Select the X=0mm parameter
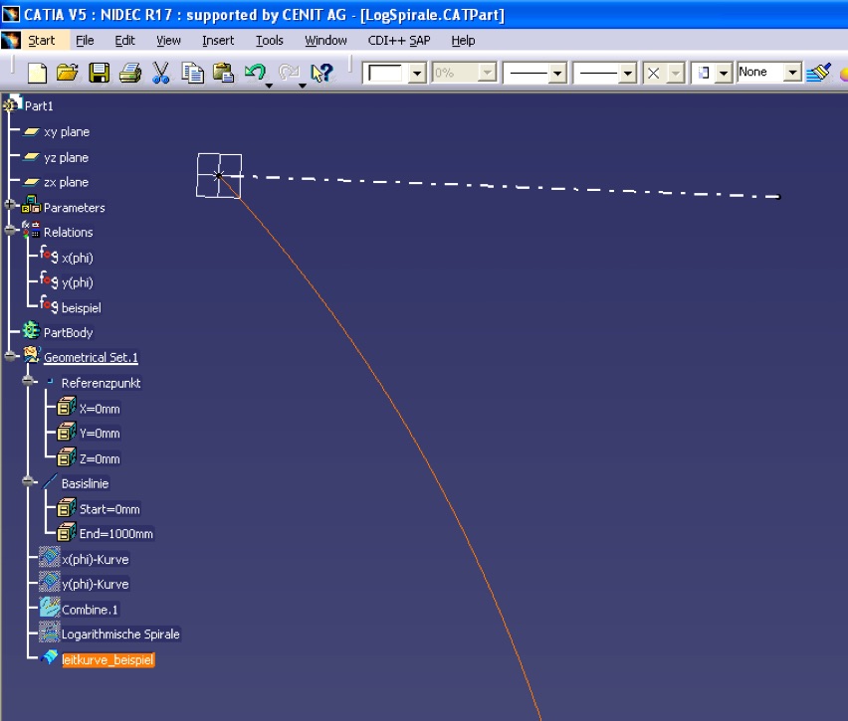 click(100, 409)
